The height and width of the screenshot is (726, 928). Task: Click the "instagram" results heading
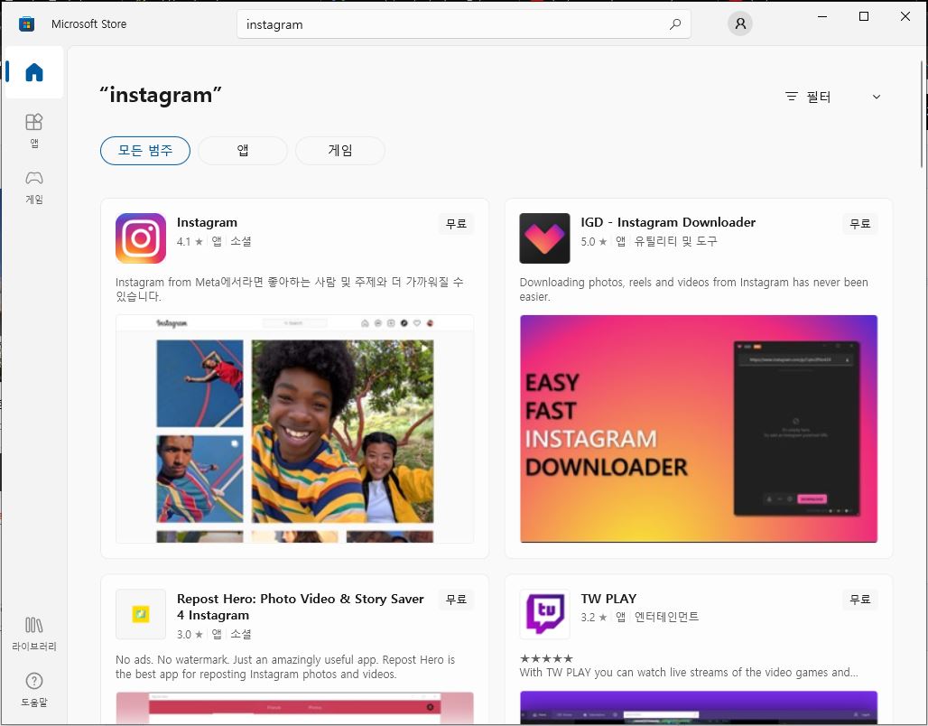point(161,95)
